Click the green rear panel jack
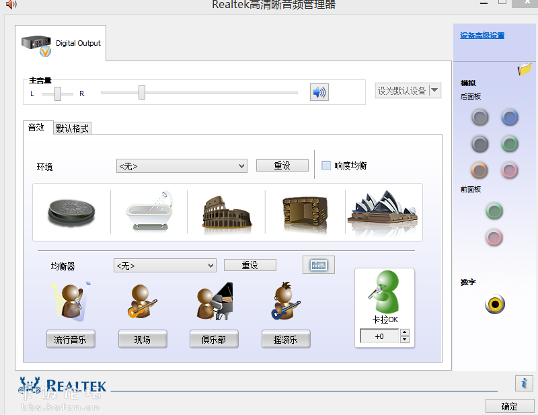 point(510,144)
